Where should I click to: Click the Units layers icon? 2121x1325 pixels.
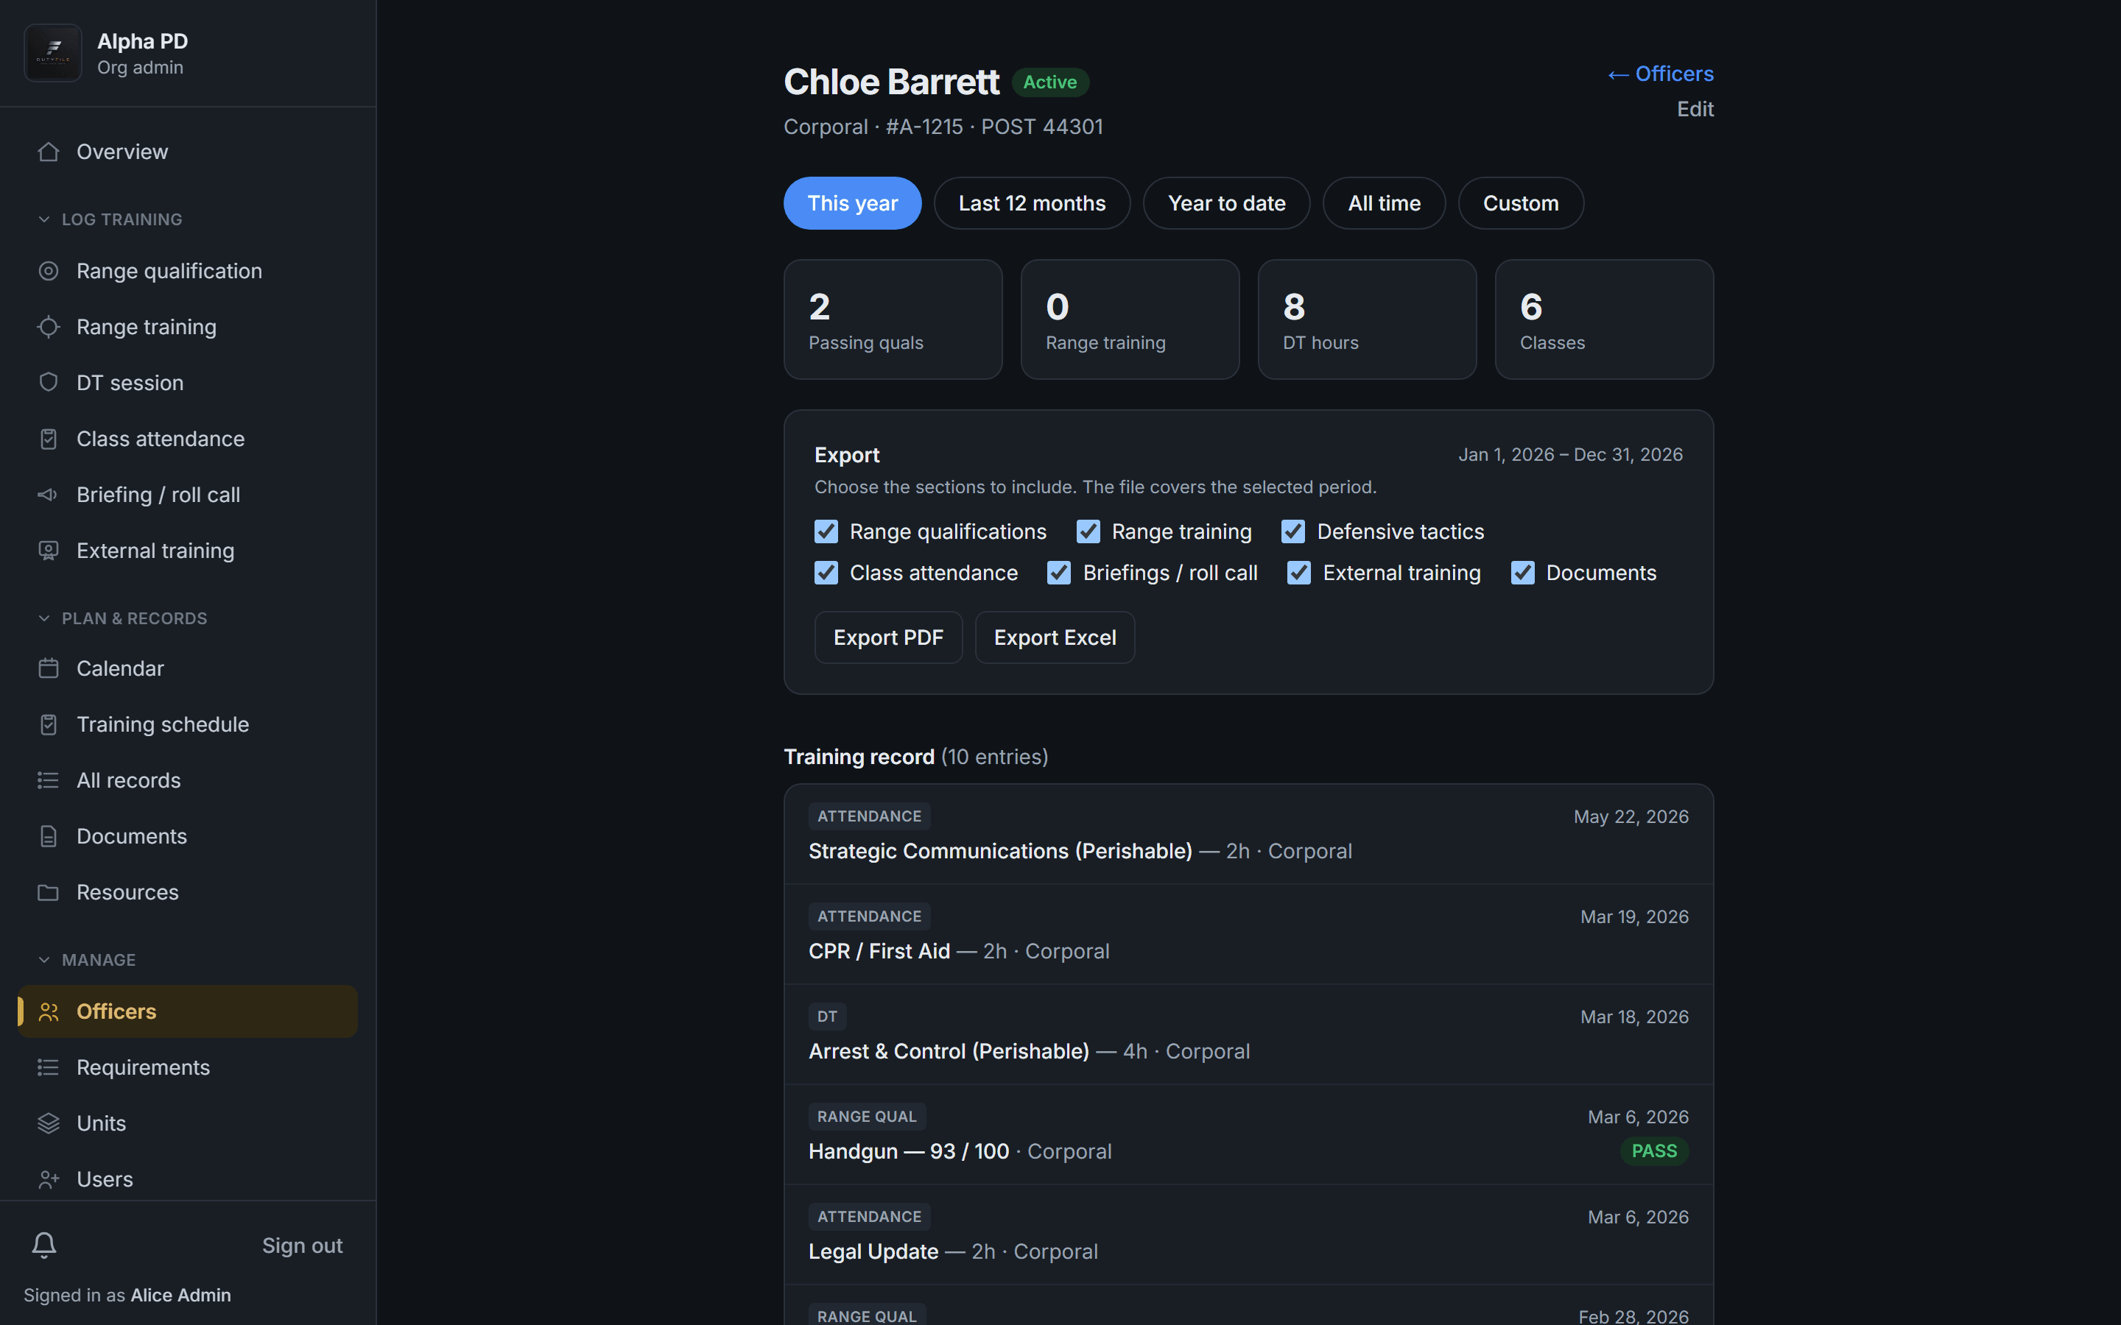point(48,1124)
